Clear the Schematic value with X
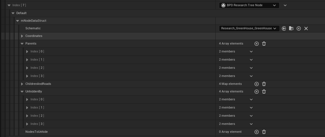 pos(306,28)
